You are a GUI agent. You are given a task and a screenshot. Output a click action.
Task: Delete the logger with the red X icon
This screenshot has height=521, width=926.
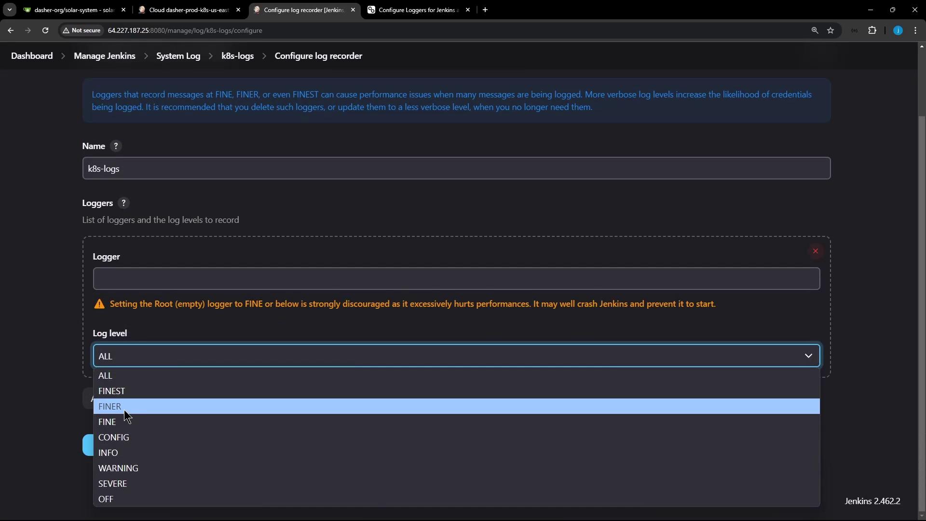click(x=816, y=251)
